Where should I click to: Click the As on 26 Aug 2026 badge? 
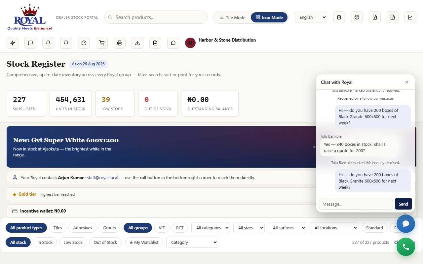pos(88,64)
